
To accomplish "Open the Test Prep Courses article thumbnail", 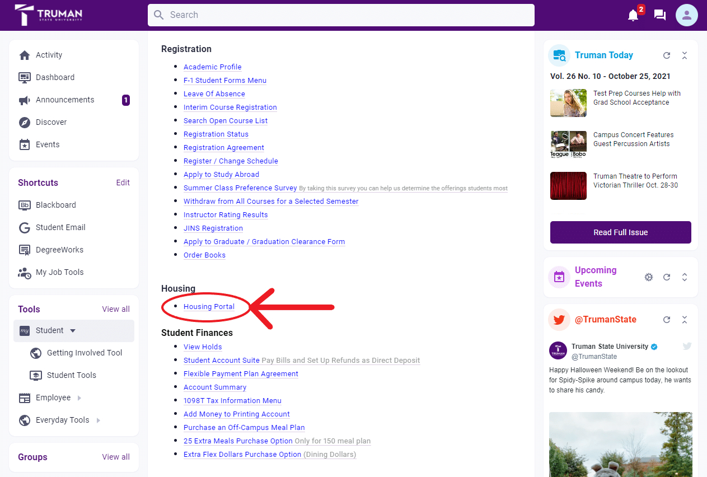I will point(568,103).
